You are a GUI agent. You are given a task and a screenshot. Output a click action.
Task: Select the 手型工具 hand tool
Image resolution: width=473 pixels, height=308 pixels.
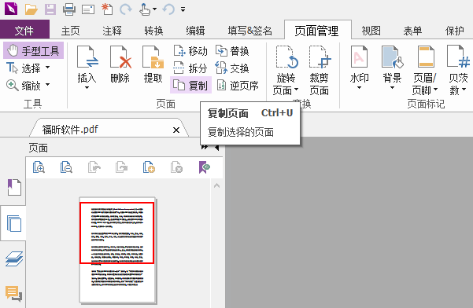tap(34, 50)
